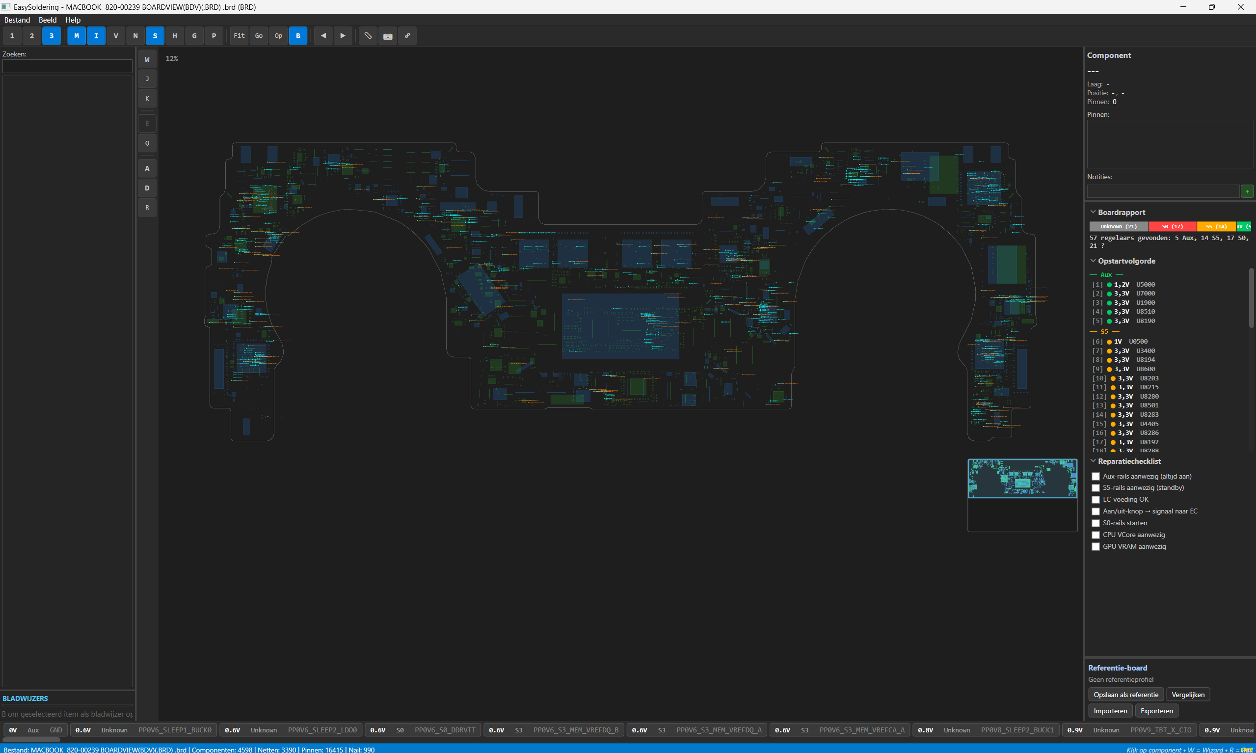Click the Q button in the side toolbar
The image size is (1256, 753).
point(147,144)
